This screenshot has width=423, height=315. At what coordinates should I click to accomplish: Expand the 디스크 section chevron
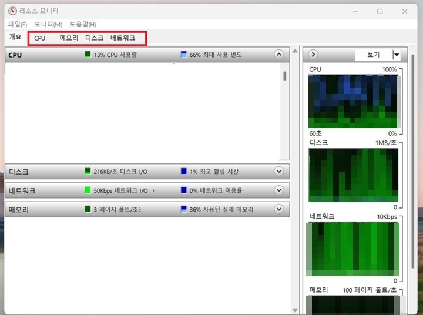[x=279, y=171]
